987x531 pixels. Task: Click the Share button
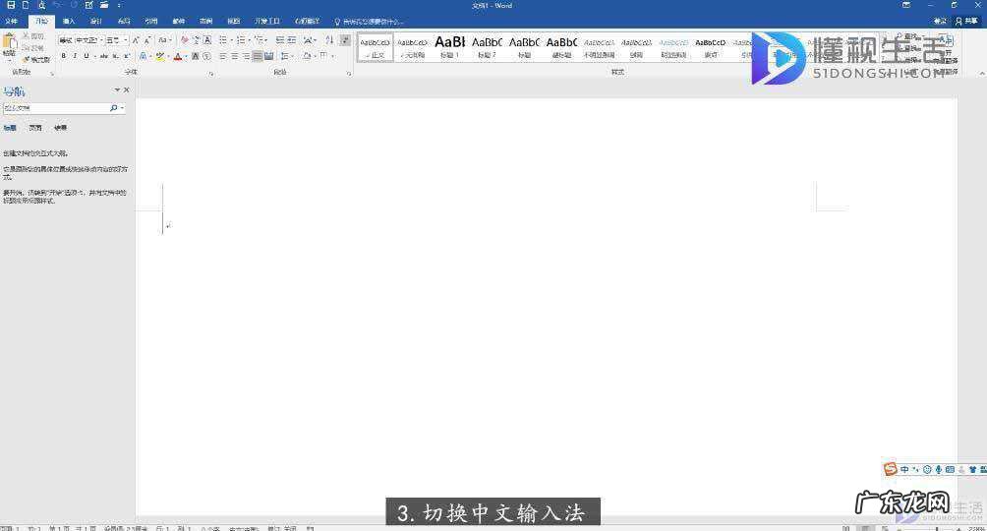(x=967, y=22)
